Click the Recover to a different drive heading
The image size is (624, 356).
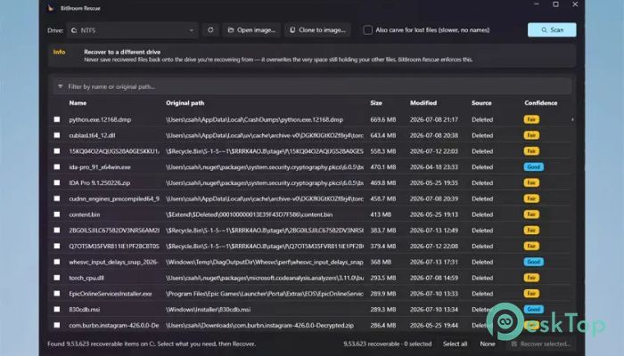click(x=122, y=52)
